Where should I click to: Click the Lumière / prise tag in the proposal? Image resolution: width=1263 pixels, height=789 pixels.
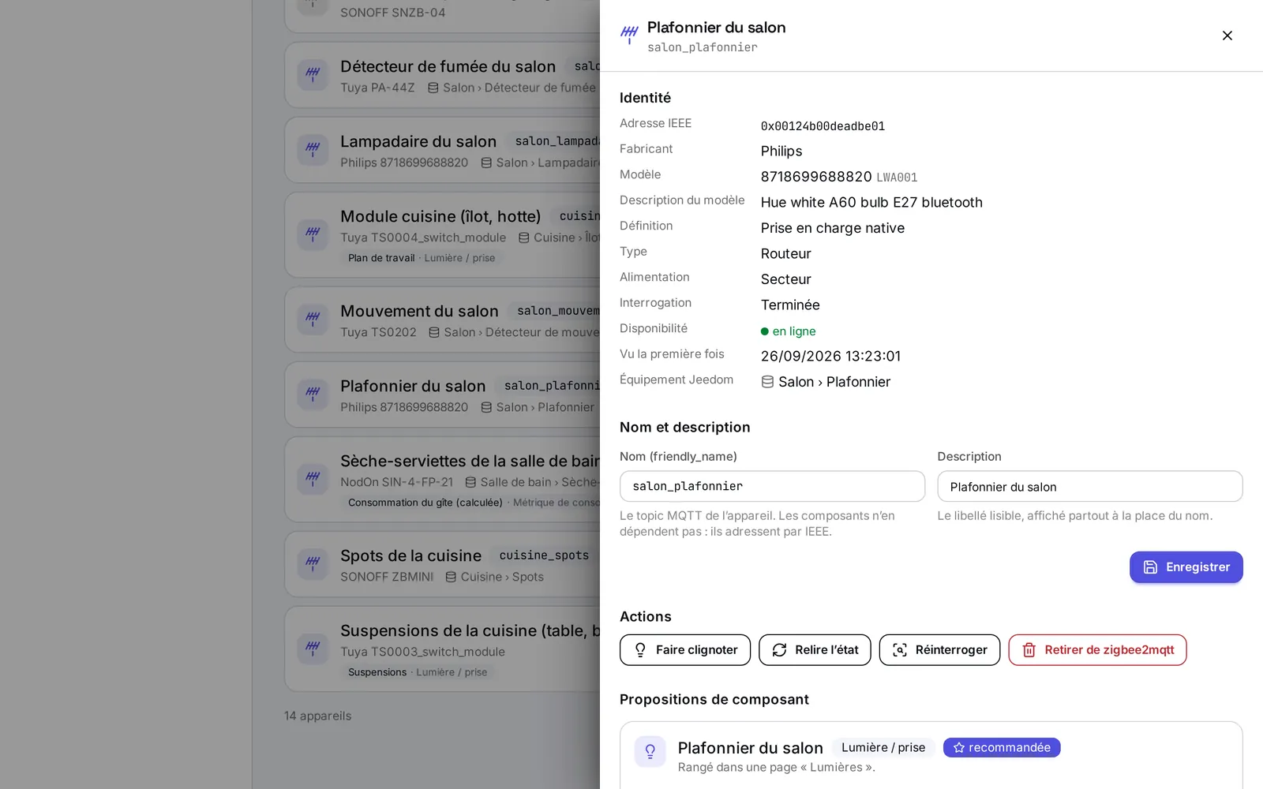tap(883, 748)
